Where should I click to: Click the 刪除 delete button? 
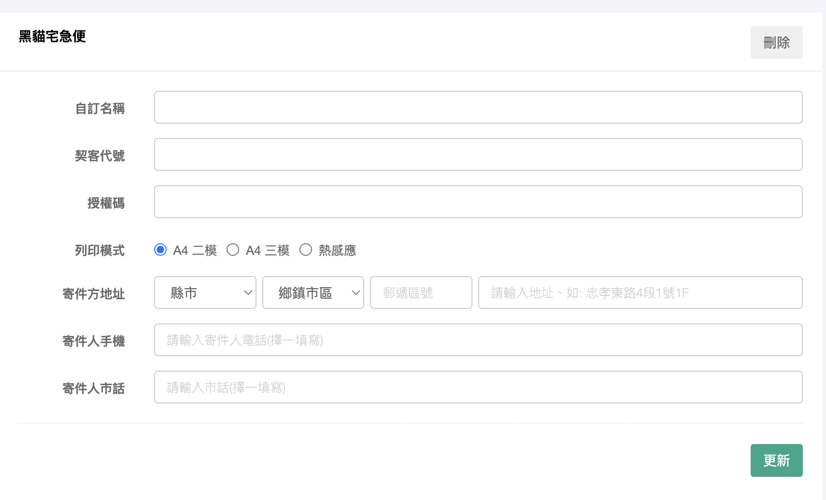tap(776, 42)
